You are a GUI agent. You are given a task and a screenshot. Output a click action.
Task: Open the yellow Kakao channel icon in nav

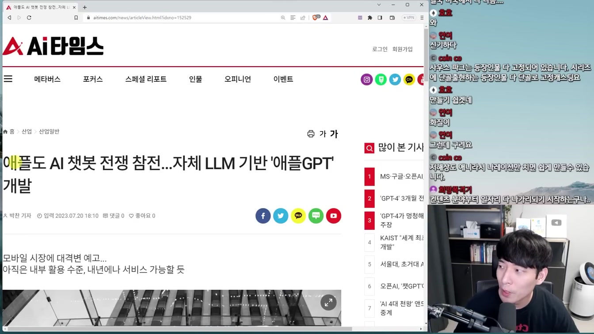pos(409,80)
